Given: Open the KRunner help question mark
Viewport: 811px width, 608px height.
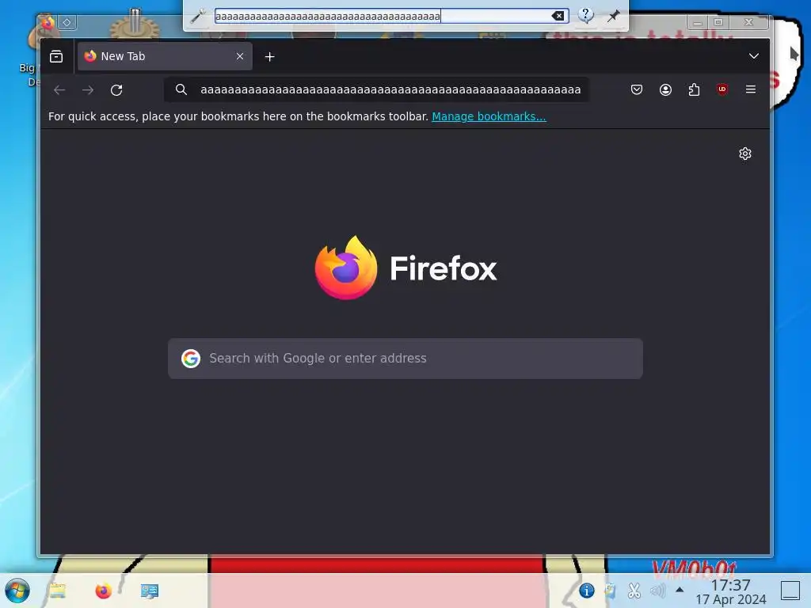Looking at the screenshot, I should [585, 16].
